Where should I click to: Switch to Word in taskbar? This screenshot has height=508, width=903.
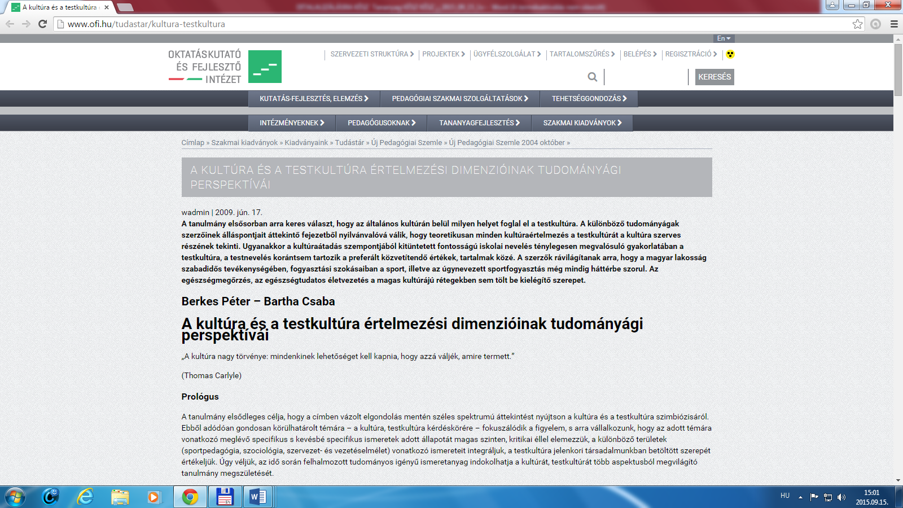click(x=258, y=497)
